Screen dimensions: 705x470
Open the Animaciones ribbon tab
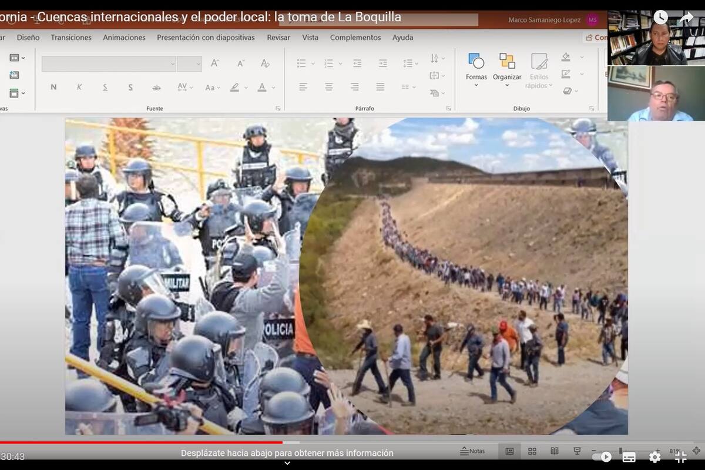point(124,37)
